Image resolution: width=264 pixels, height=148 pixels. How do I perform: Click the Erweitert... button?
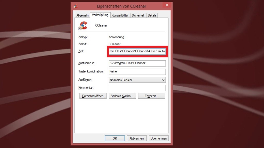(151, 96)
